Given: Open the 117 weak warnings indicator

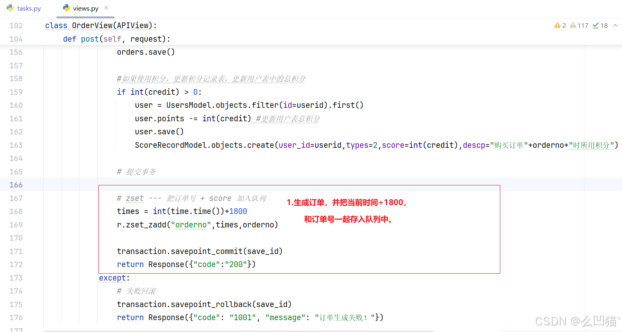Looking at the screenshot, I should point(579,25).
